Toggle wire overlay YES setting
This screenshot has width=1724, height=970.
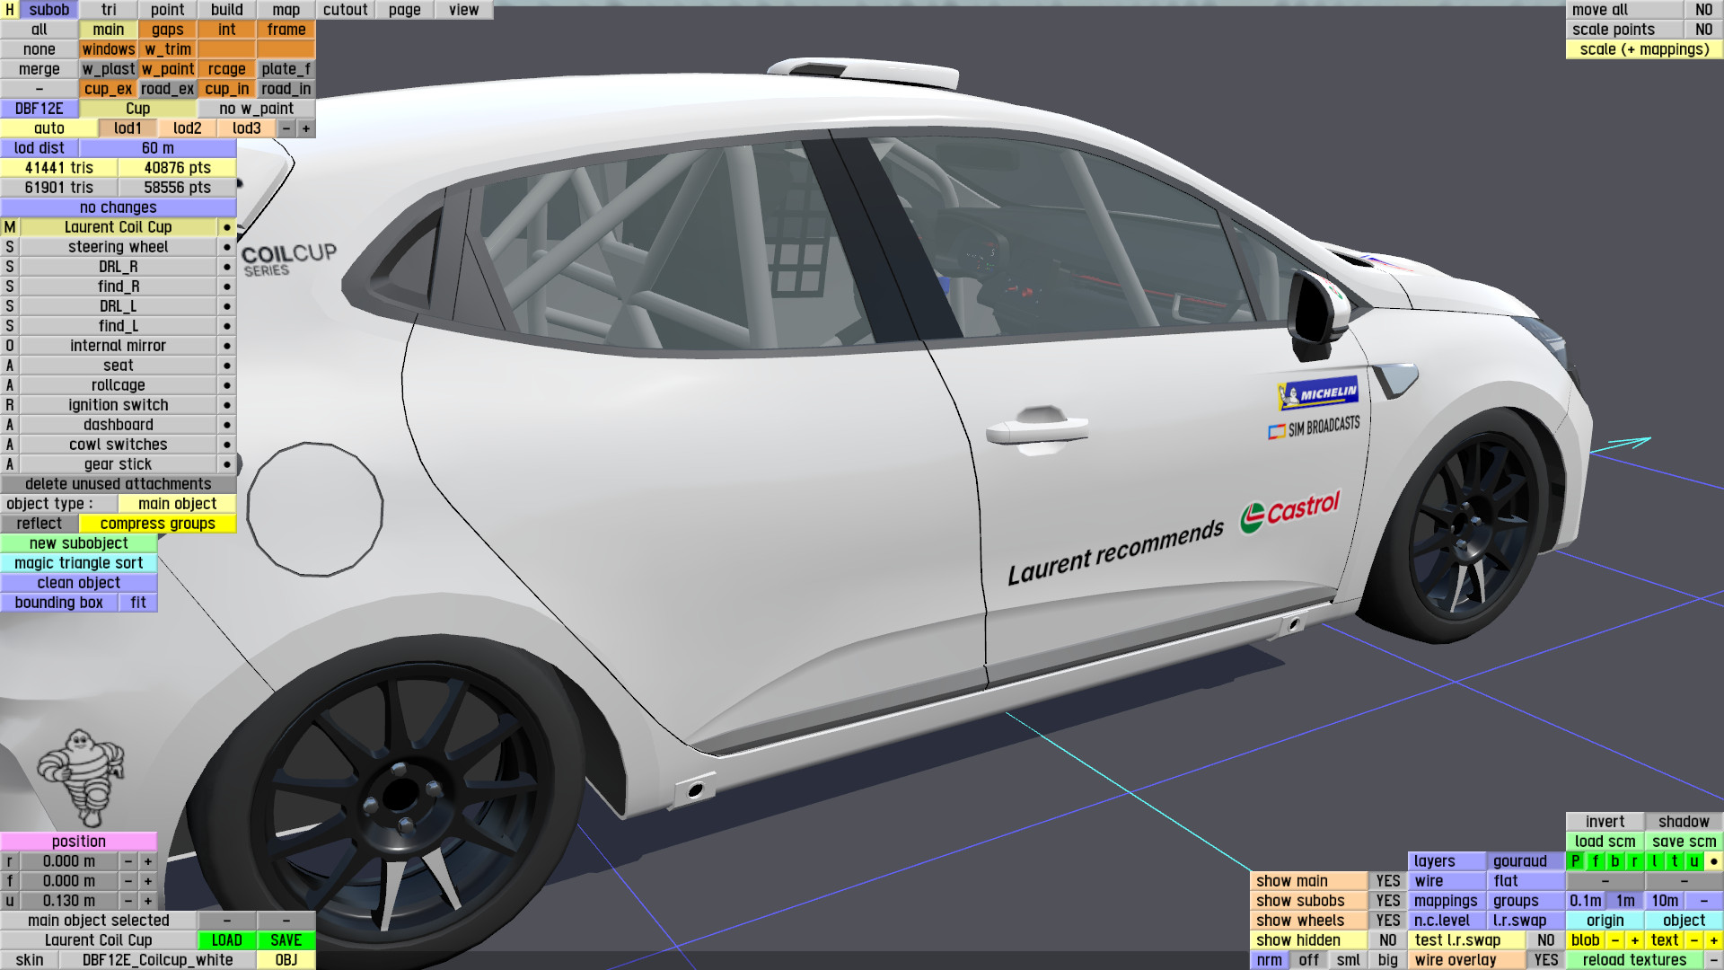pos(1545,960)
